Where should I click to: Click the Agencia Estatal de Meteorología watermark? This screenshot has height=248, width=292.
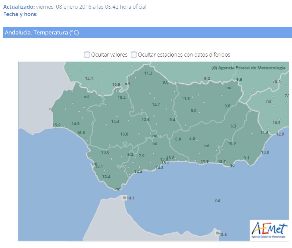[x=251, y=68]
